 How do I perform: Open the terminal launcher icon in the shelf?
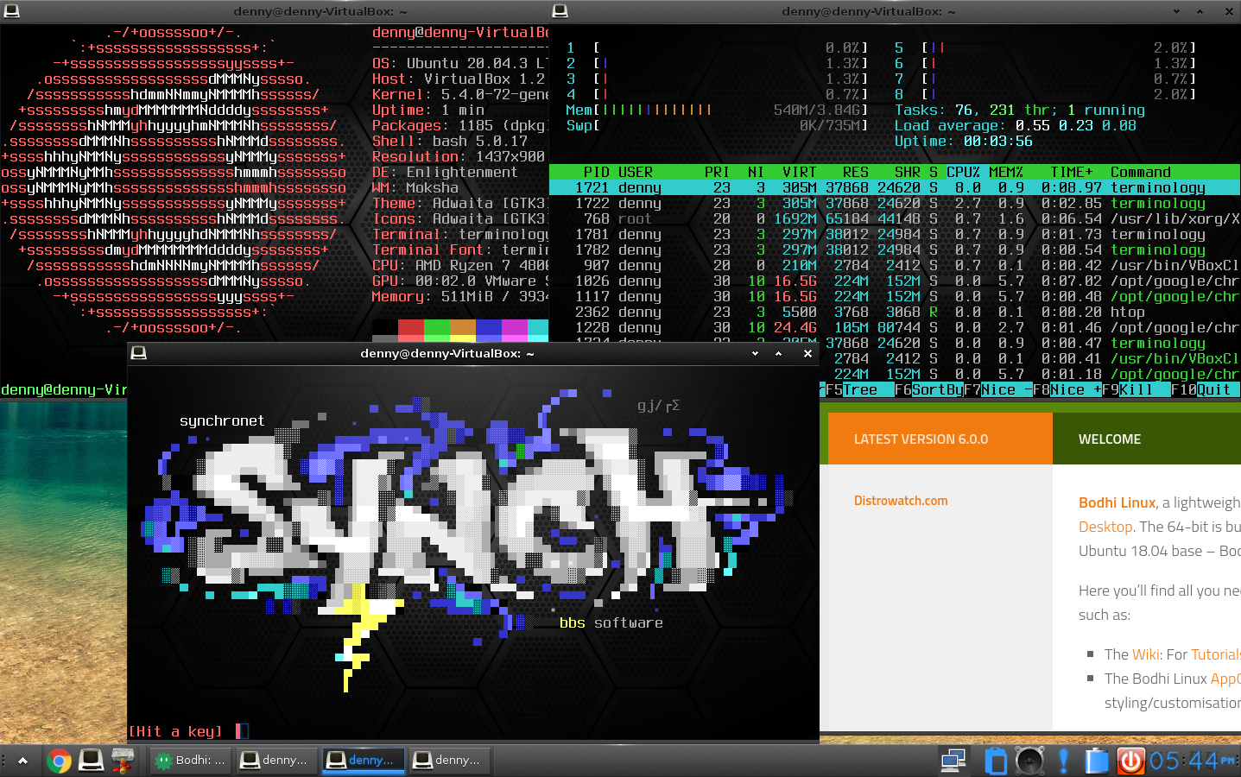(91, 760)
